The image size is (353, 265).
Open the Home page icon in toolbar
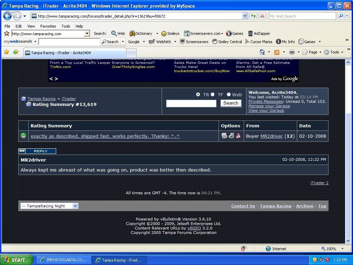click(262, 52)
